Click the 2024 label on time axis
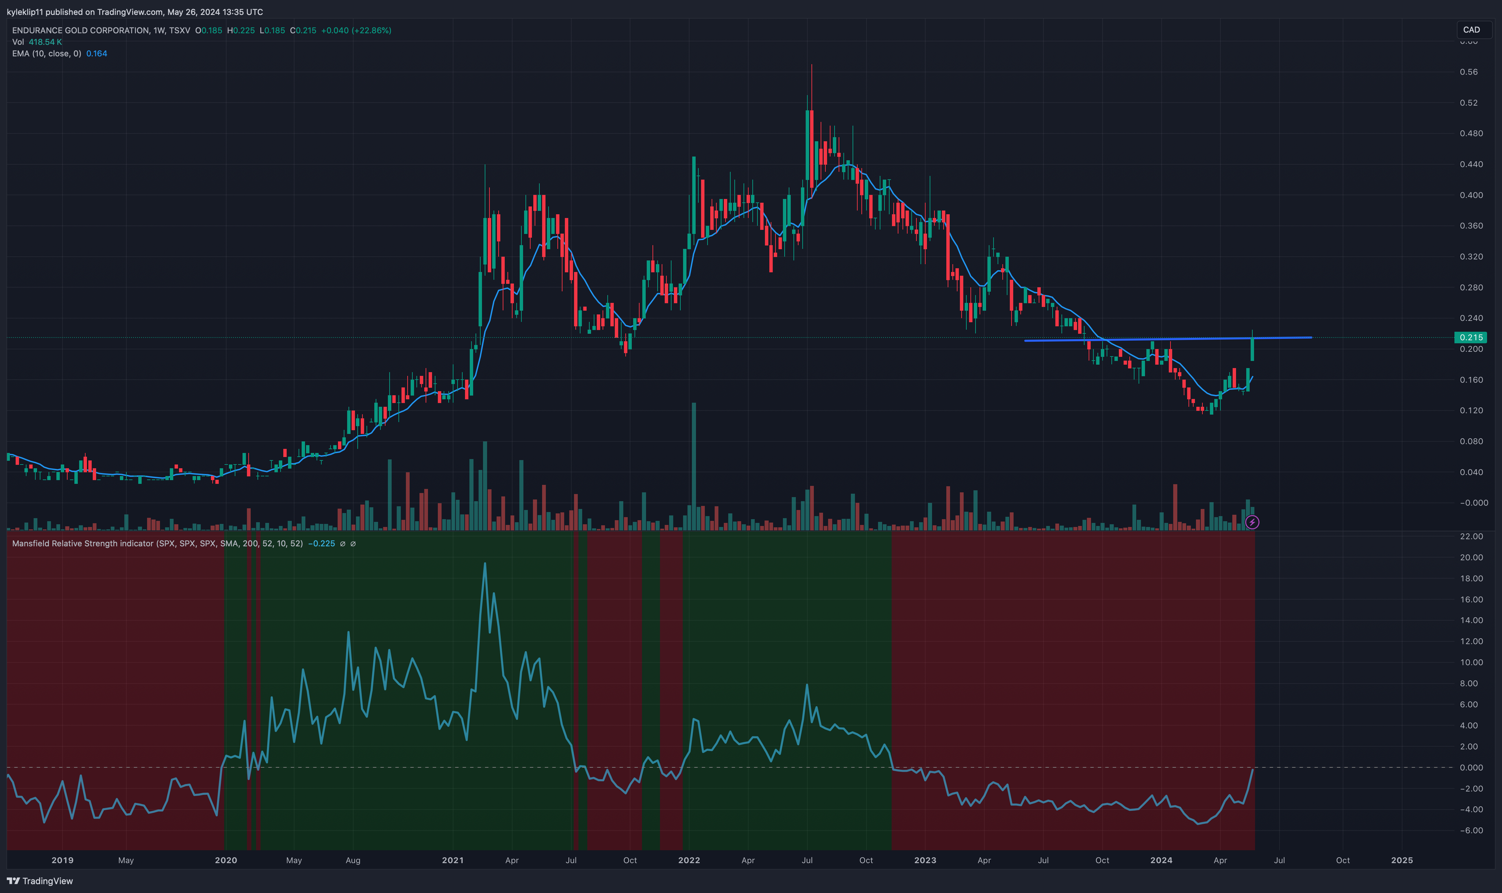 tap(1161, 860)
